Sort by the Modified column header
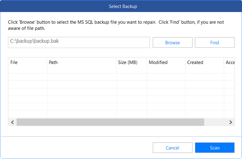 166,62
